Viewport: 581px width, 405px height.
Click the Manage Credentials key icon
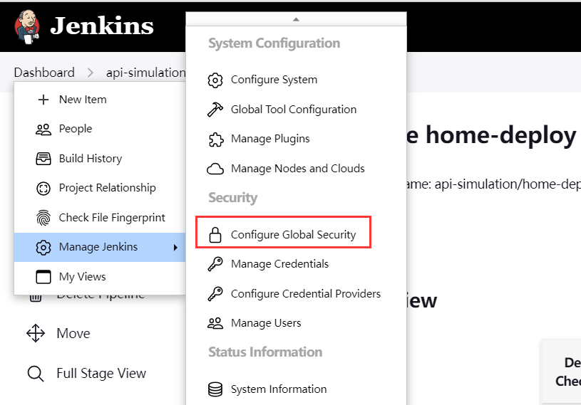click(x=215, y=264)
